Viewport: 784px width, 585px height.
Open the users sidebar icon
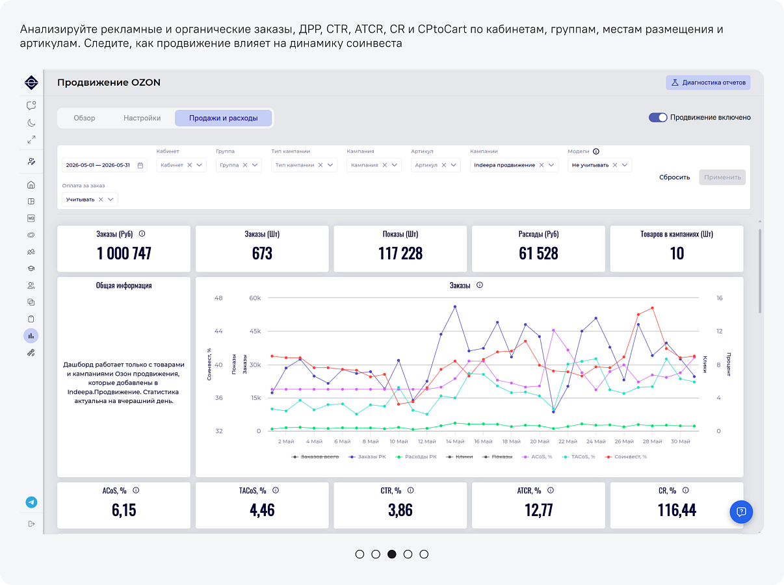[31, 285]
